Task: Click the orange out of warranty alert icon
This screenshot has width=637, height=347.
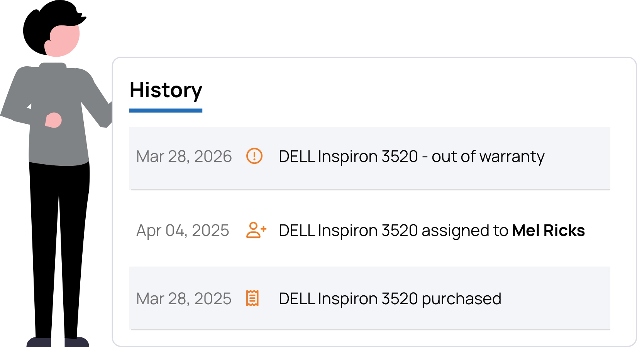Action: click(x=254, y=156)
